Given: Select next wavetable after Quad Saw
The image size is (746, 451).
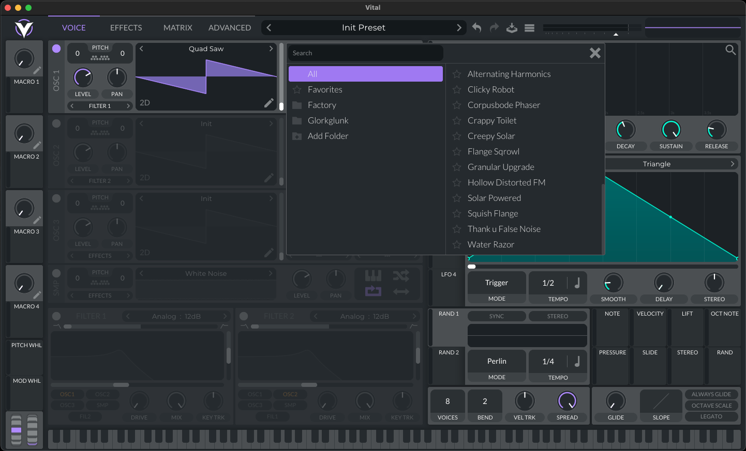Looking at the screenshot, I should [x=271, y=49].
